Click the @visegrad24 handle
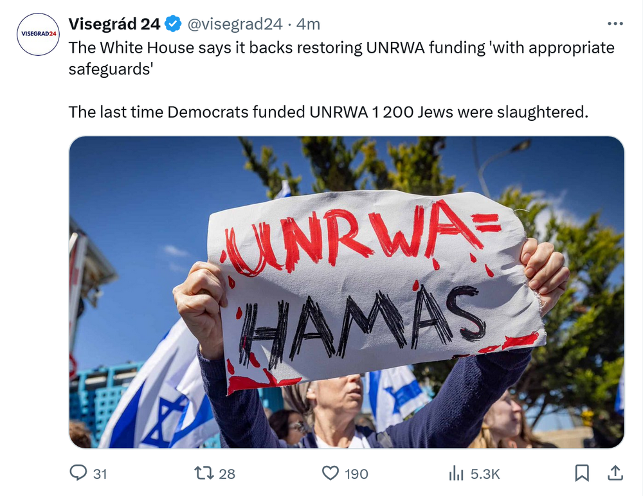This screenshot has height=496, width=643. point(235,24)
